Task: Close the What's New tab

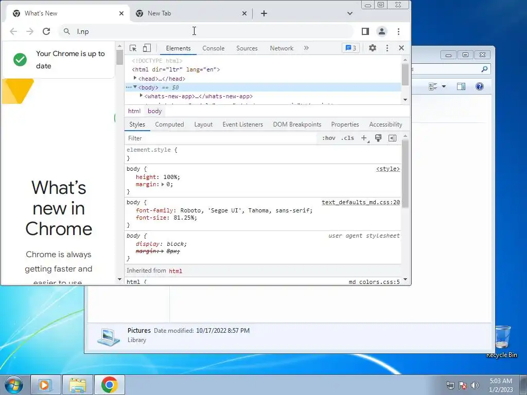Action: pos(121,13)
